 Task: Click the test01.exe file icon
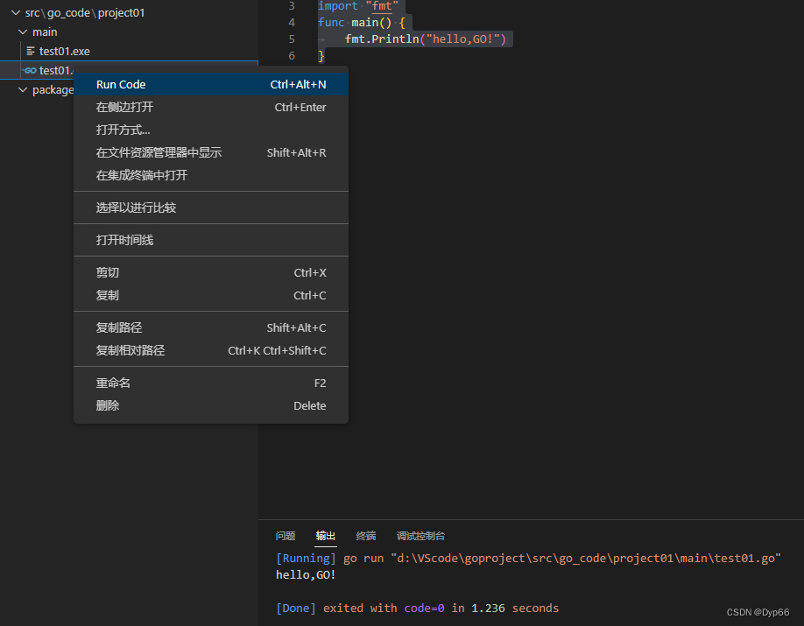pyautogui.click(x=31, y=51)
